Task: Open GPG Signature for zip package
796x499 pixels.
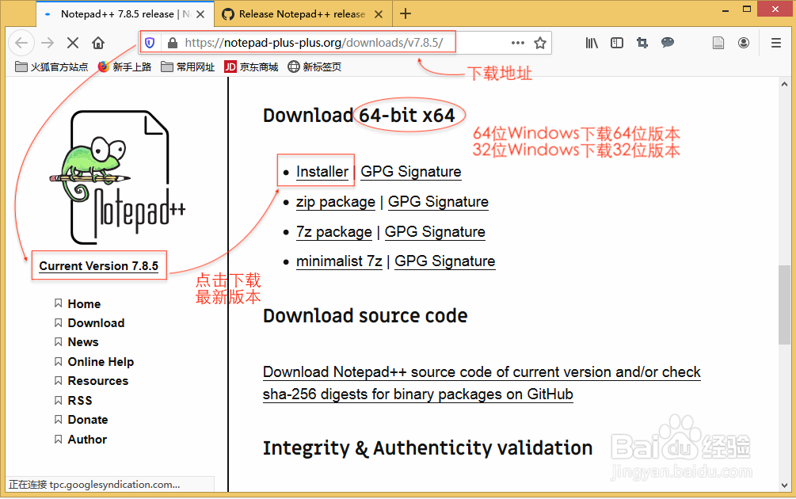Action: [x=438, y=202]
